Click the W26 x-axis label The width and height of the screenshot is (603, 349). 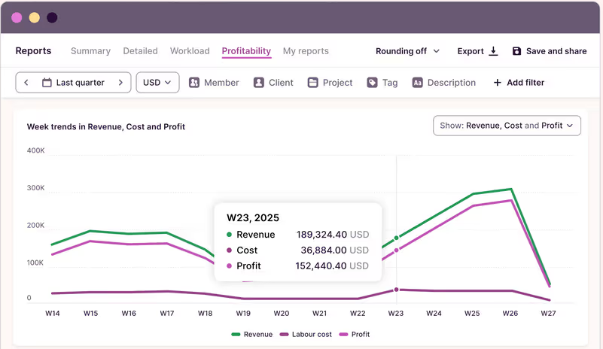coord(510,313)
